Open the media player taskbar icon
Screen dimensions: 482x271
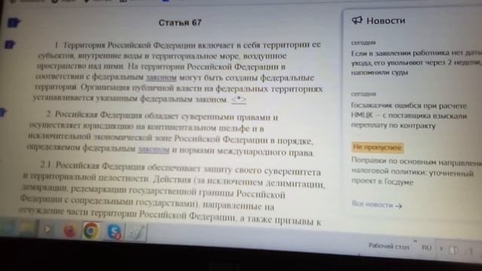(x=47, y=229)
